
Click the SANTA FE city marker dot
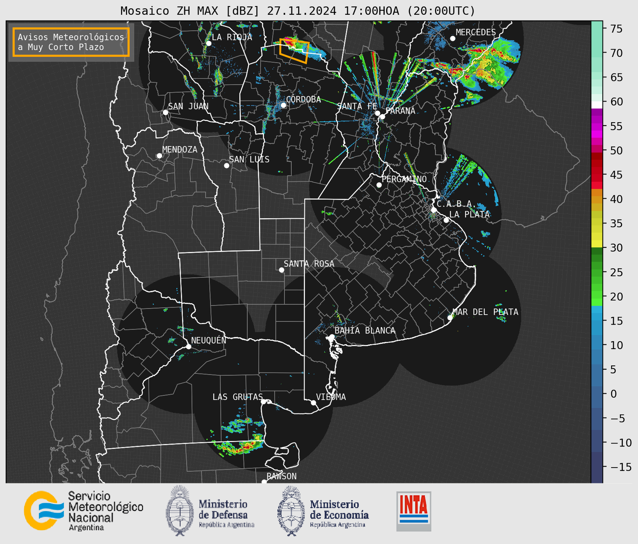(377, 113)
